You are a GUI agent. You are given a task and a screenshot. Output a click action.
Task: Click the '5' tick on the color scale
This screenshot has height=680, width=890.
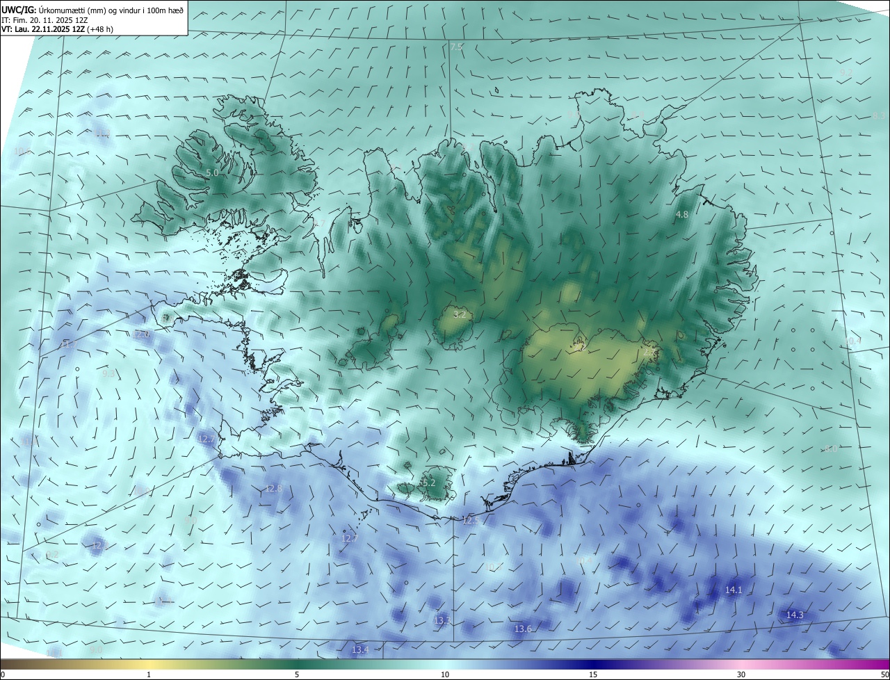click(x=297, y=674)
